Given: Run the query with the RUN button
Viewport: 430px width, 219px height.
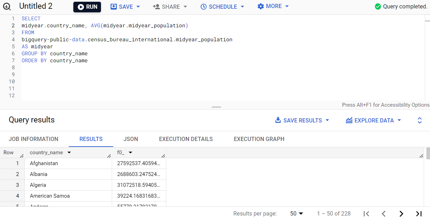Looking at the screenshot, I should [87, 7].
